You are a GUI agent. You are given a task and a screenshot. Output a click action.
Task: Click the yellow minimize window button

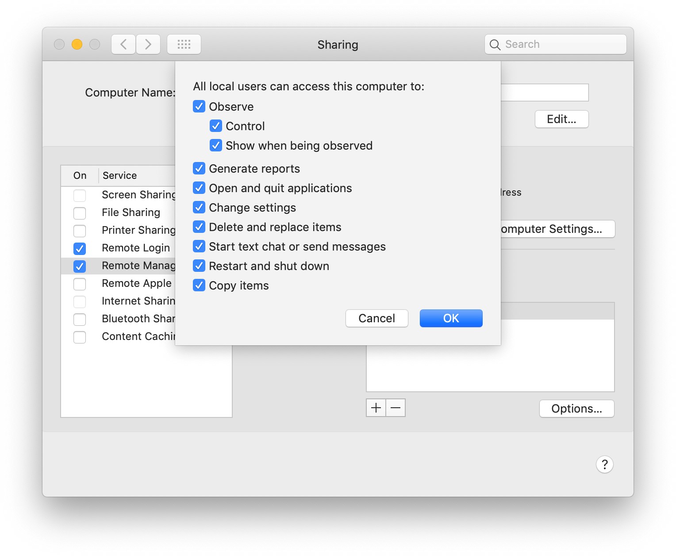point(77,44)
